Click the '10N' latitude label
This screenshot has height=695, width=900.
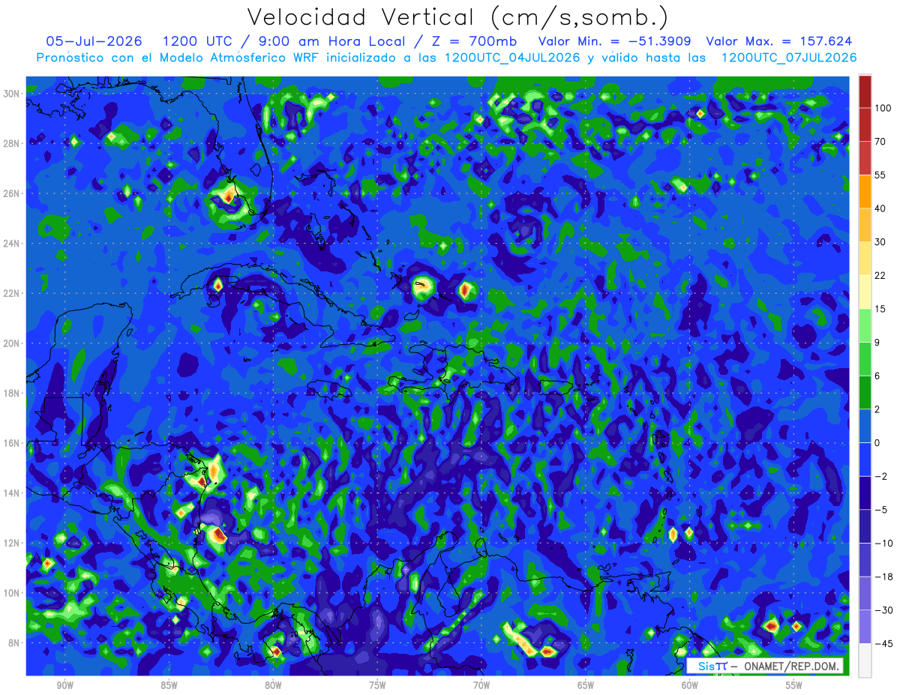[x=13, y=593]
